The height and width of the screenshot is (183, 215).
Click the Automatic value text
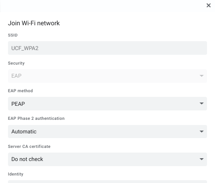tap(24, 132)
